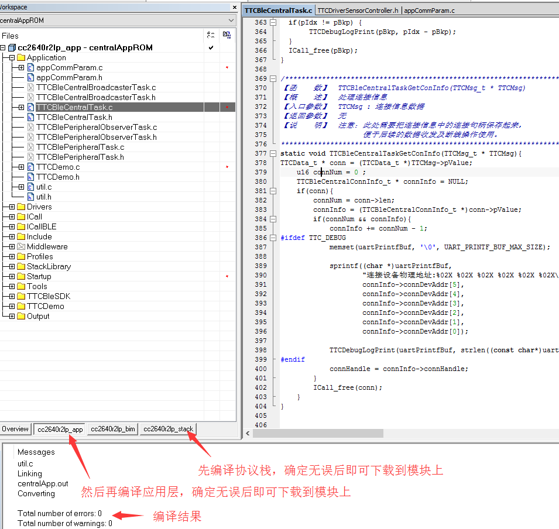The image size is (559, 529).
Task: Select the TTCDemo folder icon
Action: click(21, 306)
